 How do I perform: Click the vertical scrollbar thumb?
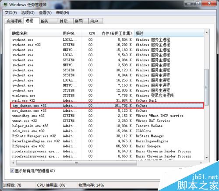click(206, 87)
